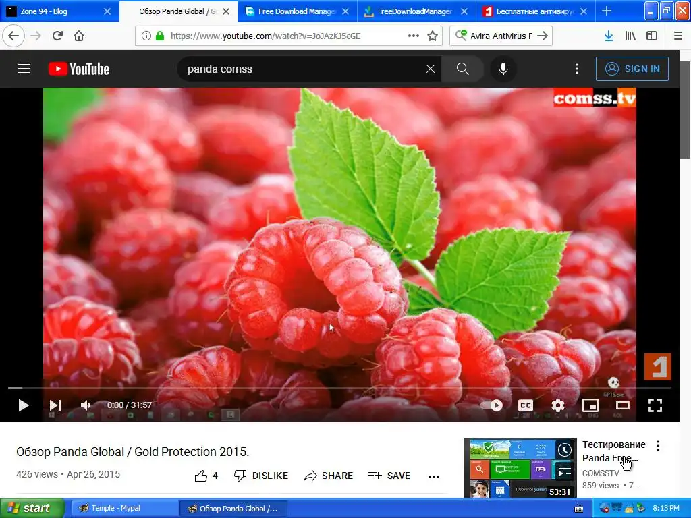The height and width of the screenshot is (518, 691).
Task: Switch to Обзор Panda Global taskbar window
Action: tap(233, 509)
